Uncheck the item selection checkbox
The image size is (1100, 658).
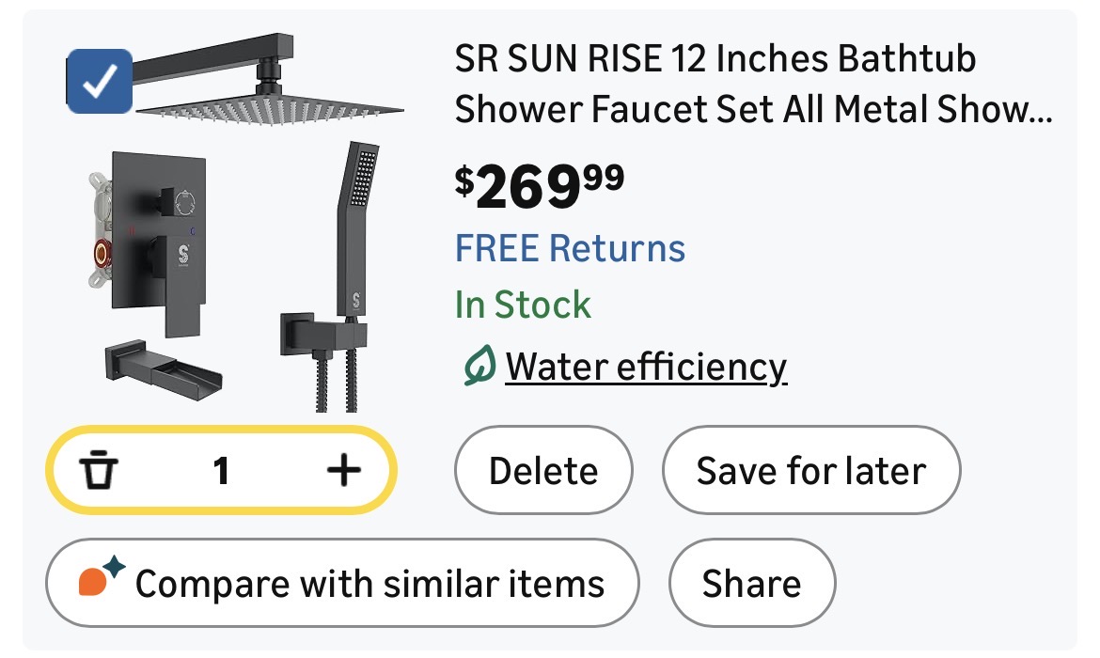99,84
